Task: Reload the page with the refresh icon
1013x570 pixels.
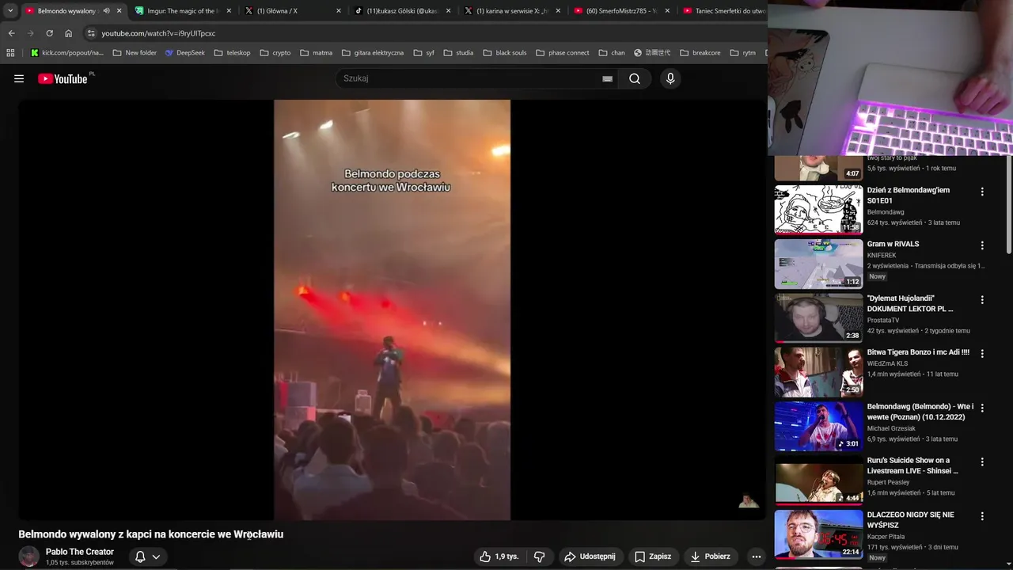Action: click(49, 33)
